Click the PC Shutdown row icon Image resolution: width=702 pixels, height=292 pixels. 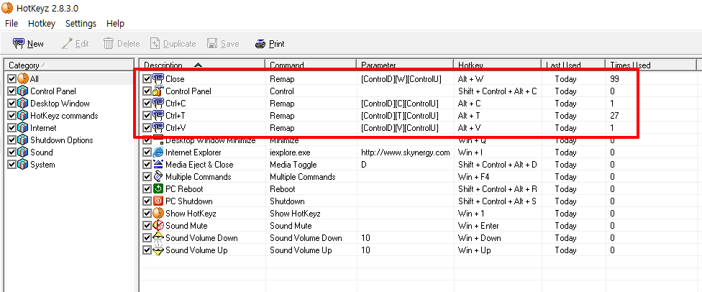[158, 201]
